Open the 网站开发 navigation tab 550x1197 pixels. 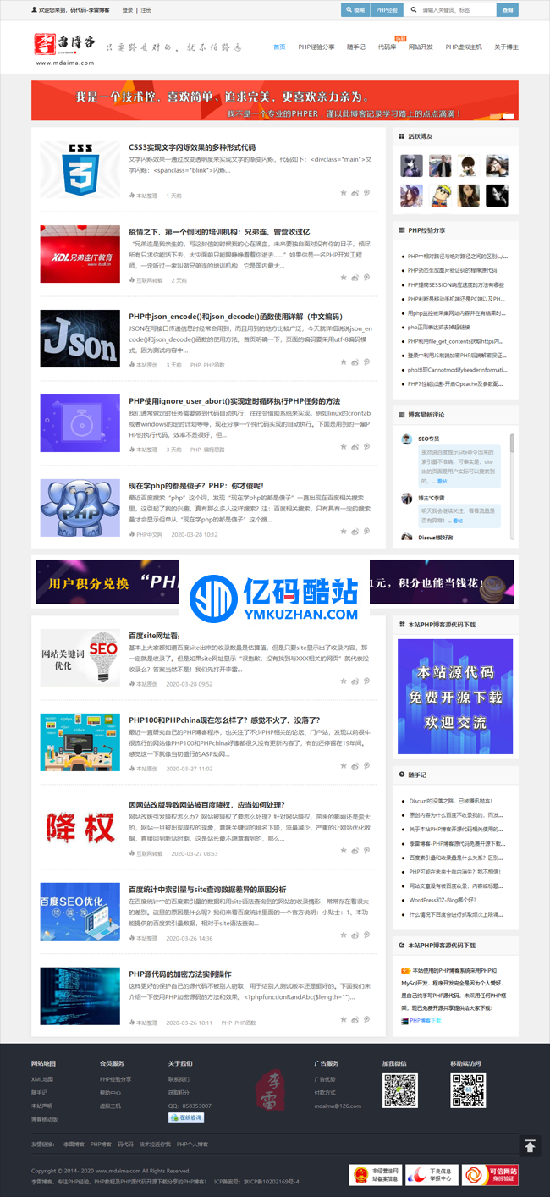(421, 47)
